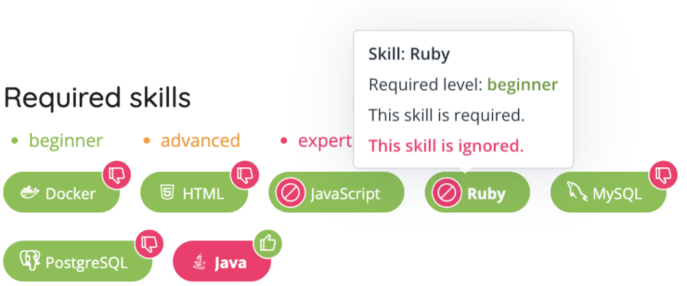Click the red expert legend label
687x286 pixels.
[x=325, y=140]
